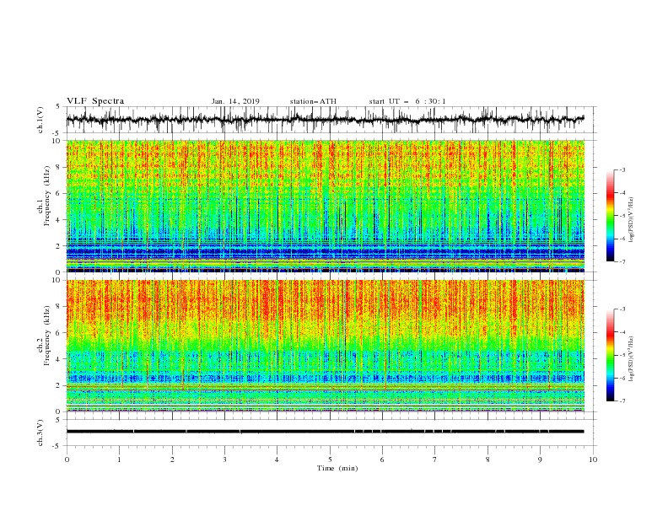The image size is (668, 516).
Task: Select the ch.1 log(PSD) colorbar label
Action: (x=631, y=220)
